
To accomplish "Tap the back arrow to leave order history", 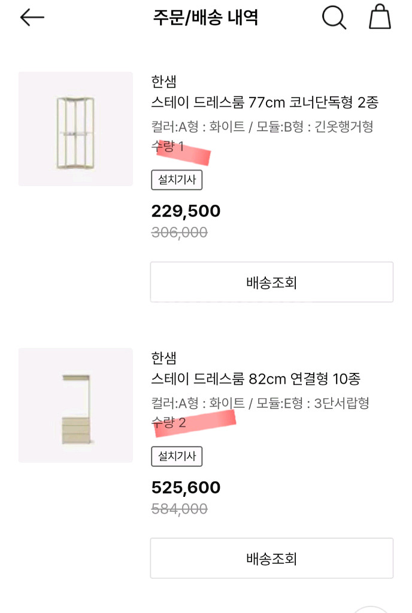I will click(29, 18).
